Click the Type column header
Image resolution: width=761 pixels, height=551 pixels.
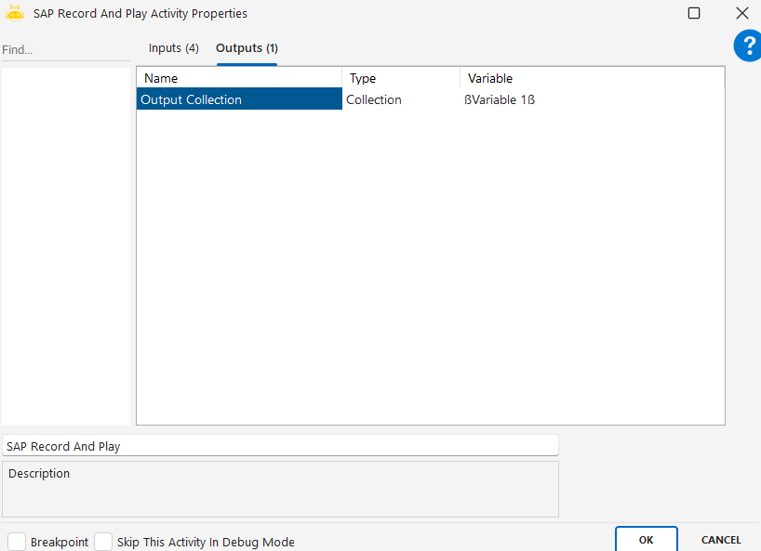(x=400, y=79)
